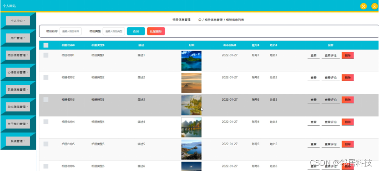Select the 账号4 cell text
This screenshot has width=379, height=171.
tap(256, 122)
